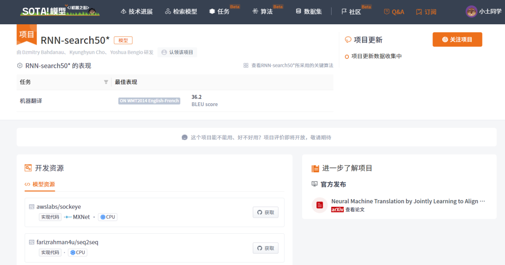Click 实现代码 tag under farizrahman4u/seq2seq
This screenshot has height=265, width=505.
coord(50,252)
